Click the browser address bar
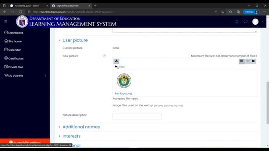269x151 pixels. pyautogui.click(x=120, y=12)
